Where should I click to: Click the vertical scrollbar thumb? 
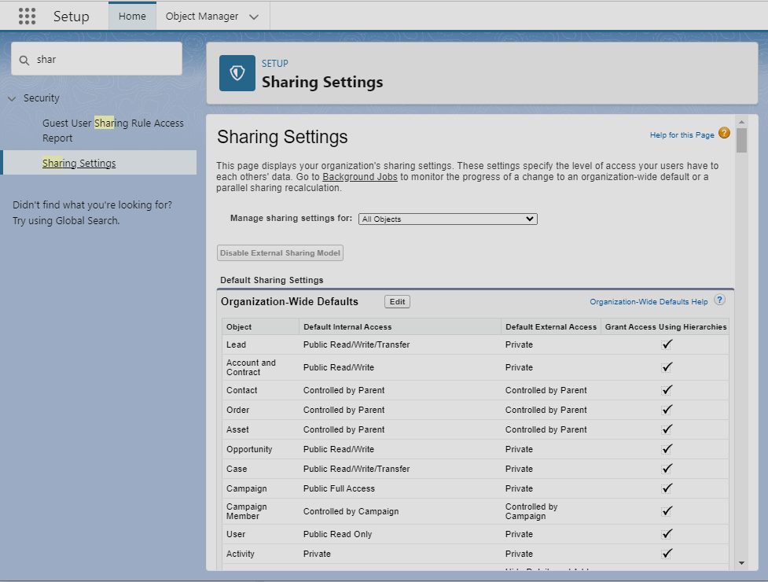[741, 141]
